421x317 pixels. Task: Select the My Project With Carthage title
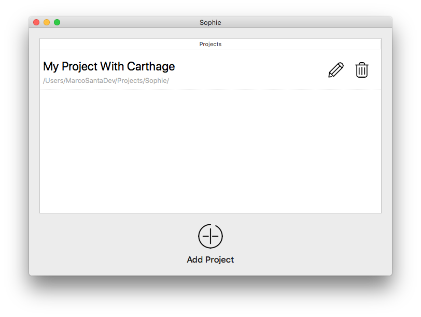tap(109, 66)
